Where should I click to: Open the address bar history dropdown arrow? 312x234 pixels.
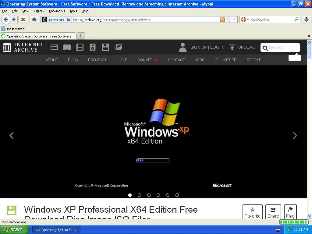coord(234,19)
